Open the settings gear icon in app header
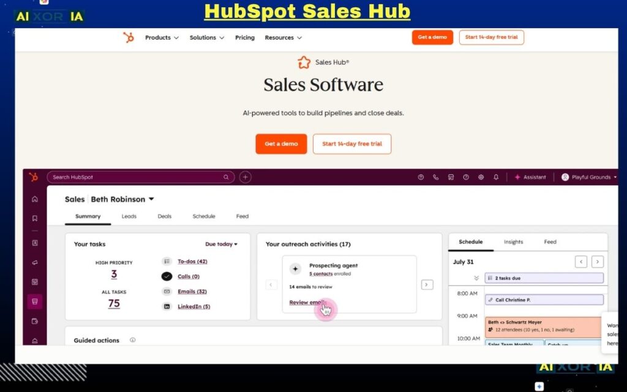The image size is (627, 392). pyautogui.click(x=481, y=177)
